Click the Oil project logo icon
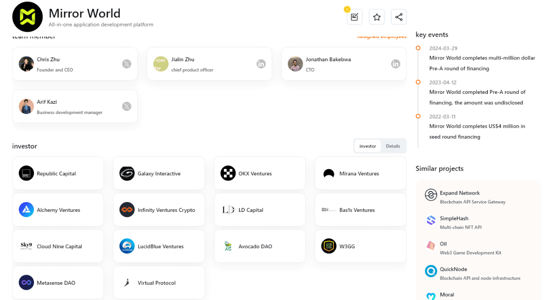544x300 pixels. pos(431,245)
